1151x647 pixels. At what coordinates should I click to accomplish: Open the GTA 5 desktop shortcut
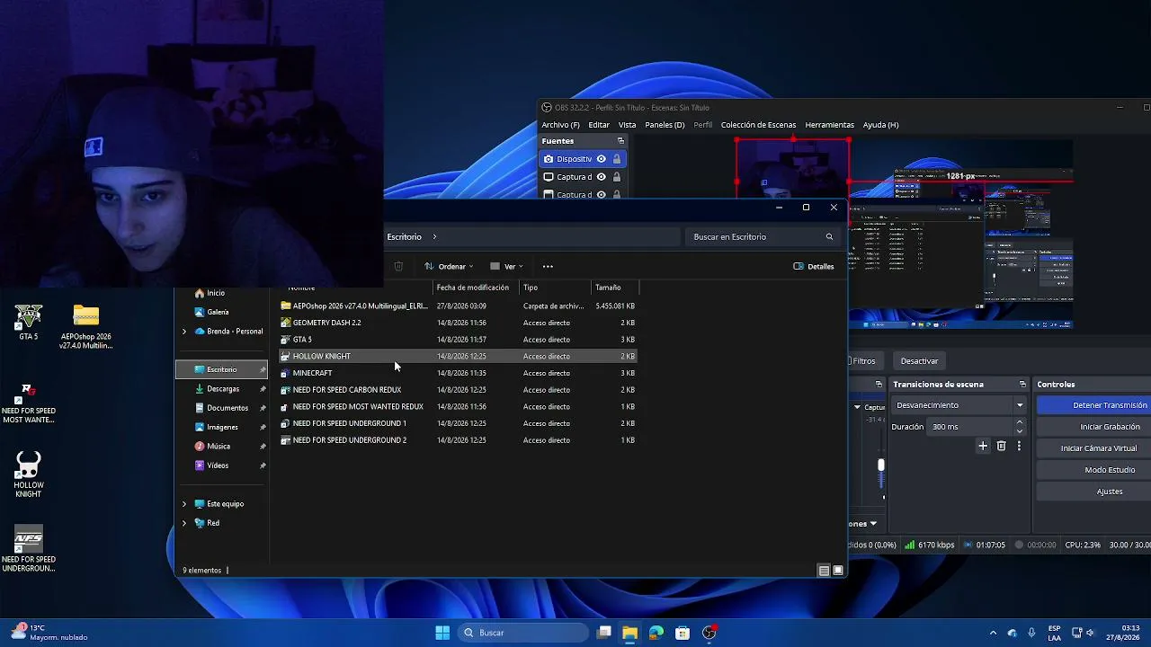coord(28,322)
